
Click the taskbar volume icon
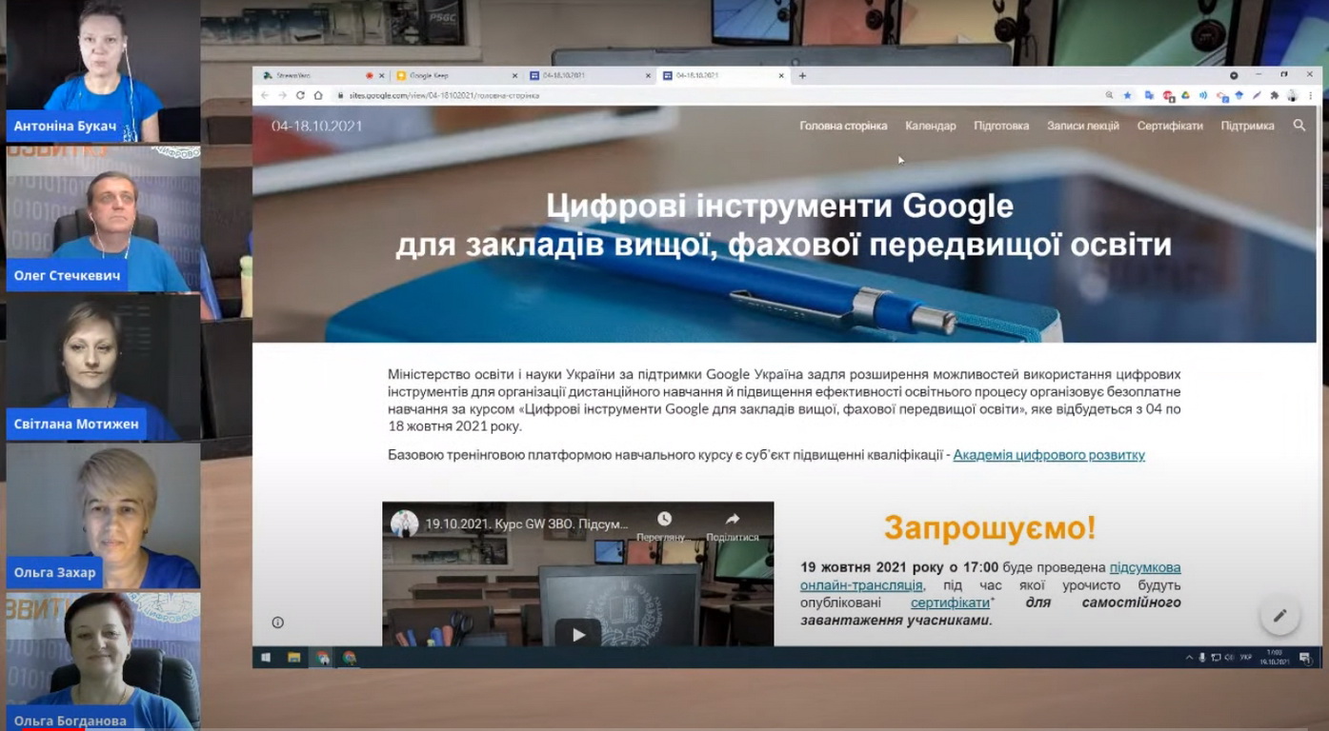point(1229,658)
